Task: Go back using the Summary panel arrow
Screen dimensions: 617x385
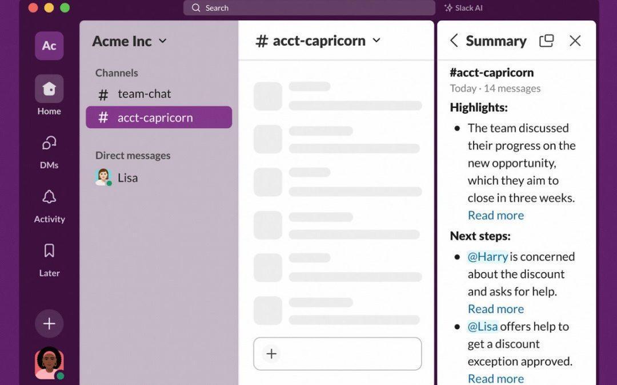Action: click(x=454, y=40)
